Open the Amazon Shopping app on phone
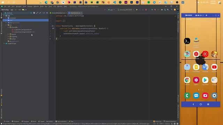 click(196, 41)
